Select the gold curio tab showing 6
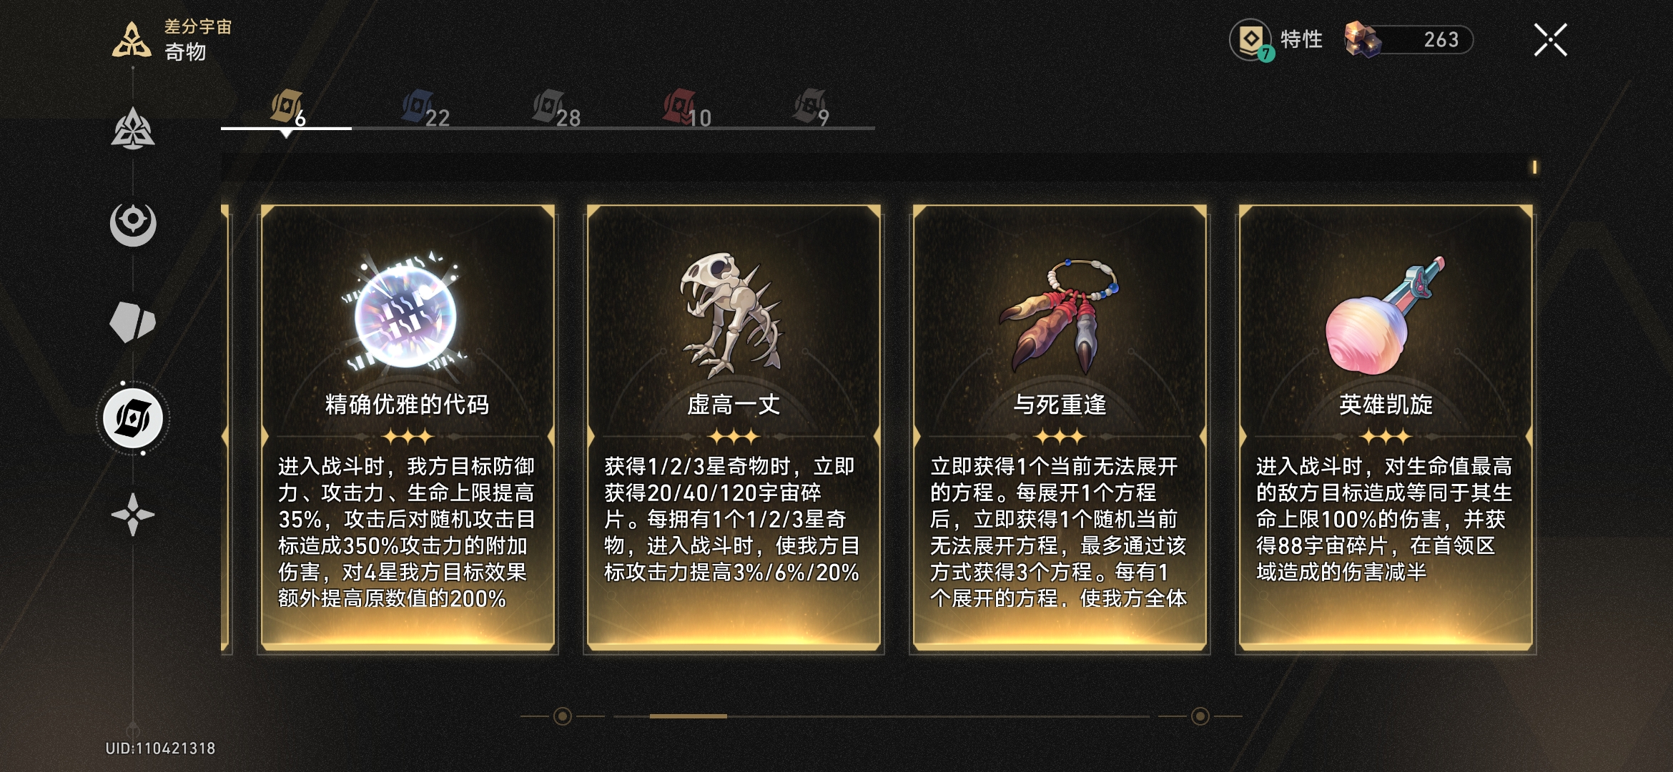 pyautogui.click(x=287, y=109)
